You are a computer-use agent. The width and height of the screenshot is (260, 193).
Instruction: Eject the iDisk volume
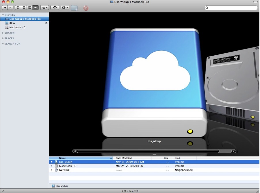click(x=46, y=23)
